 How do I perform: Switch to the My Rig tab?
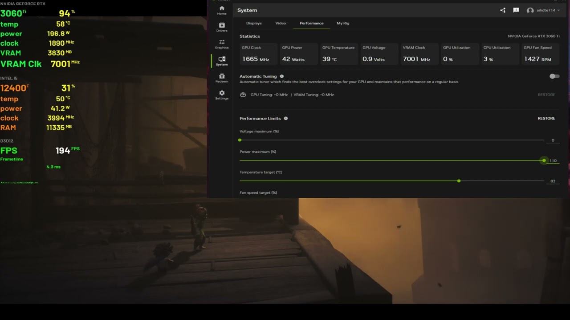(x=343, y=23)
